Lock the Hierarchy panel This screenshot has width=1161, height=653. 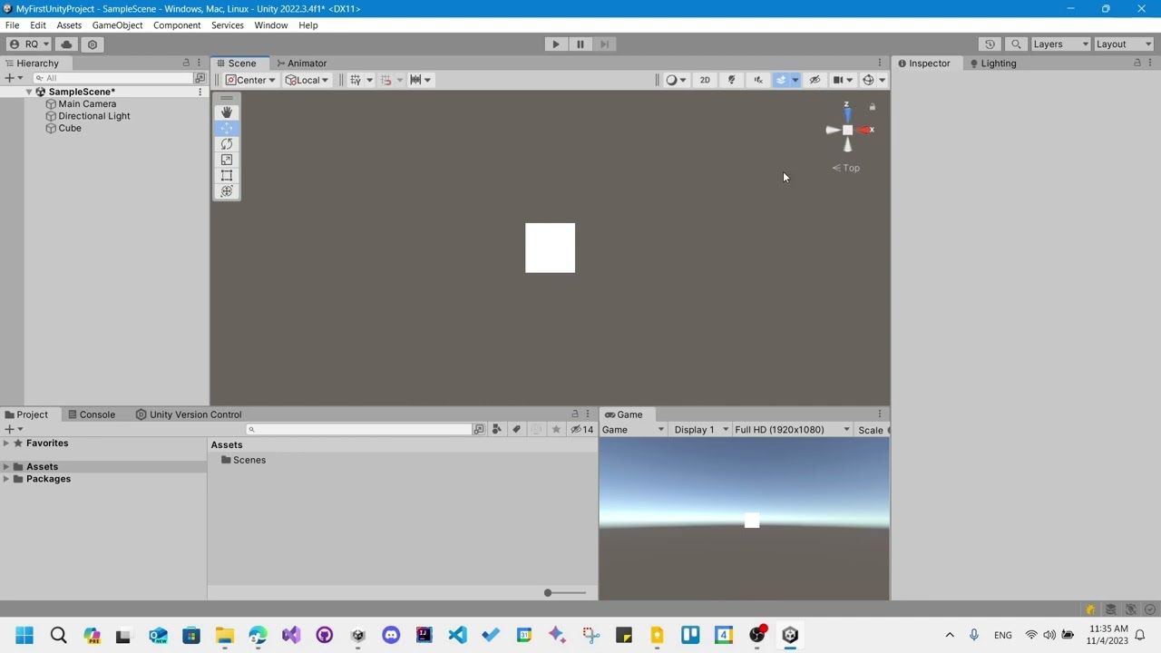186,63
